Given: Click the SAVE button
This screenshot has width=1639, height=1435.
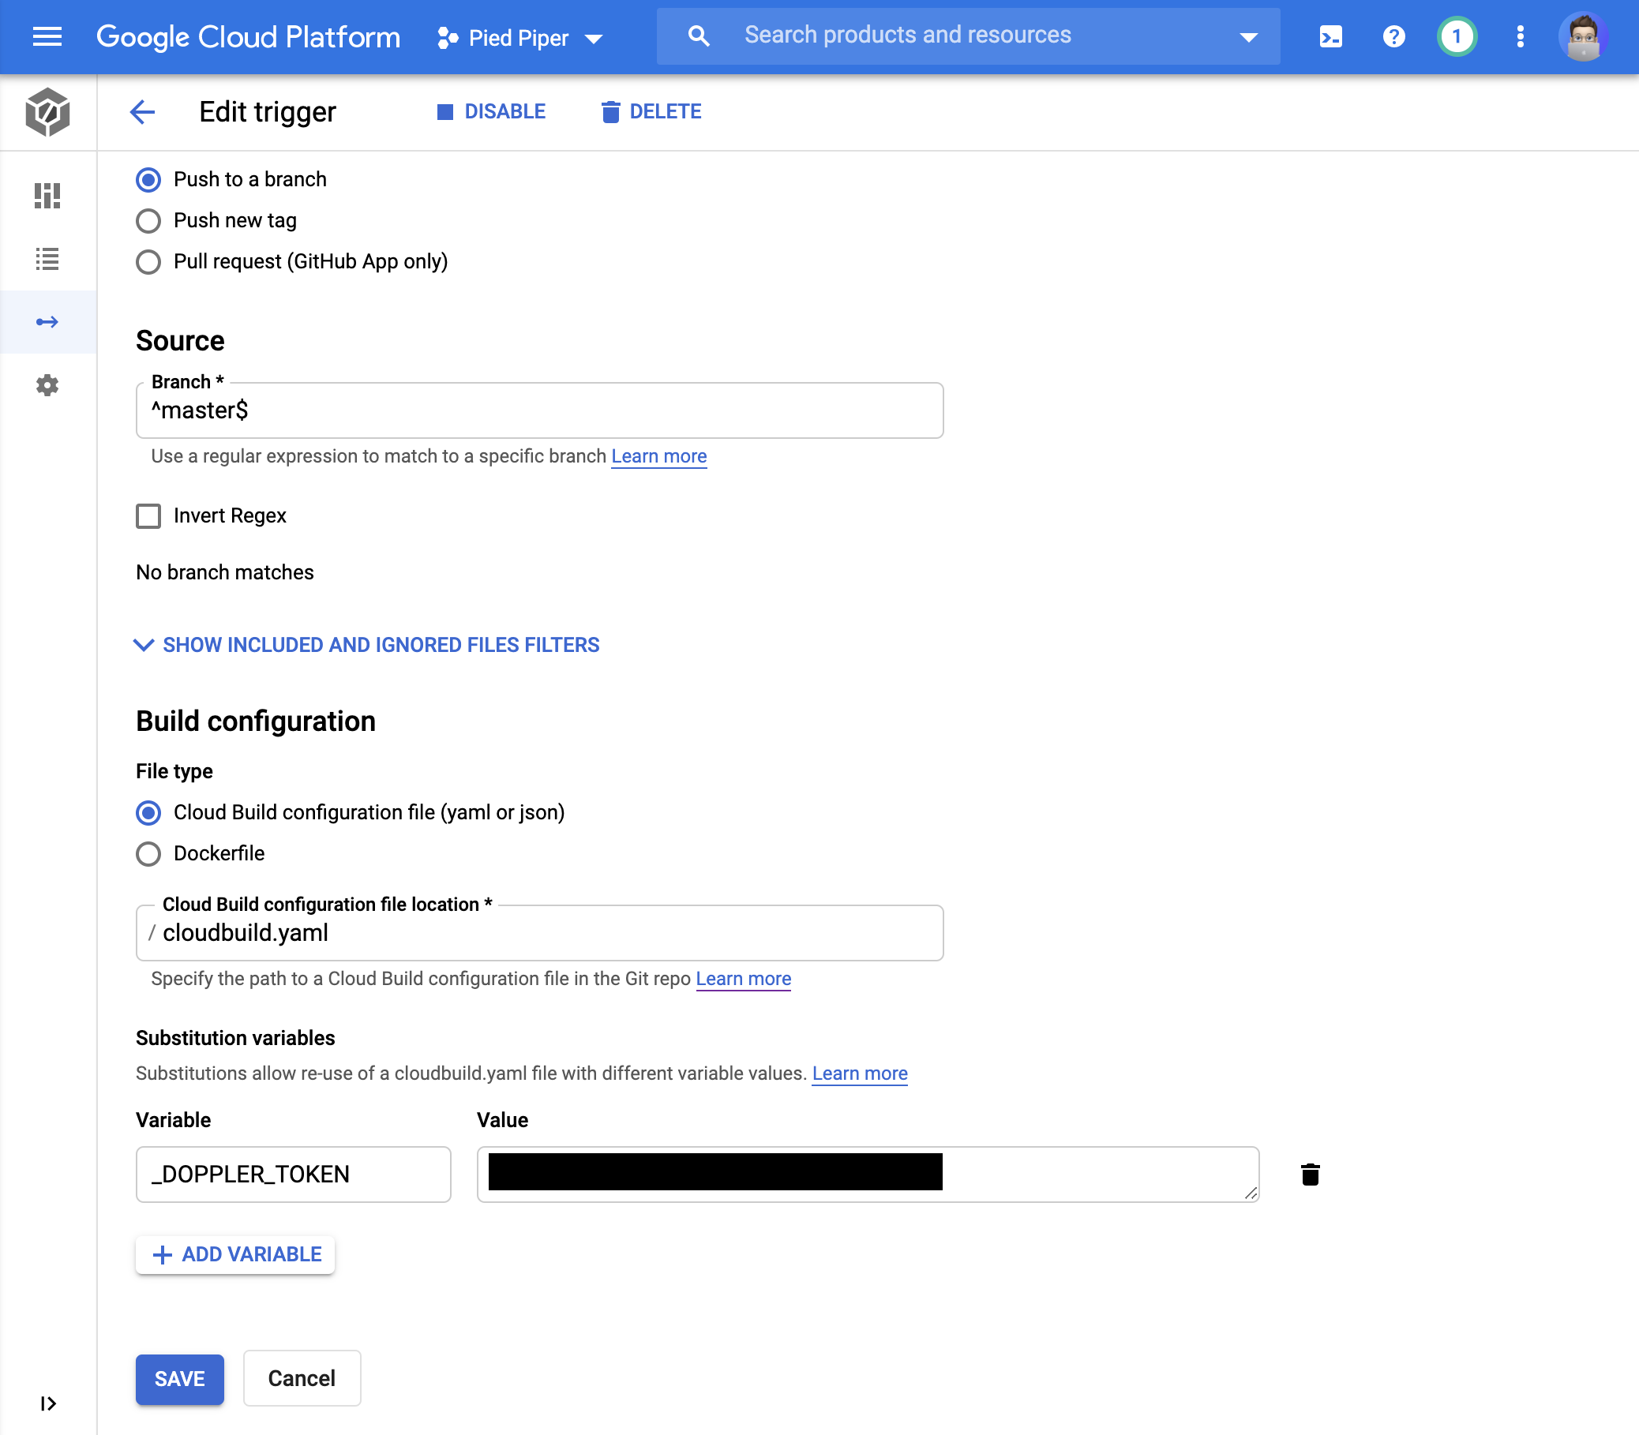Looking at the screenshot, I should [179, 1379].
